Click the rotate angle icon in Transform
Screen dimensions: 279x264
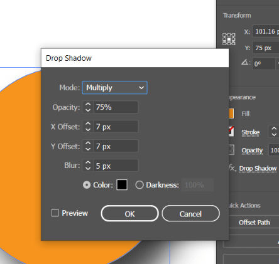tap(245, 63)
